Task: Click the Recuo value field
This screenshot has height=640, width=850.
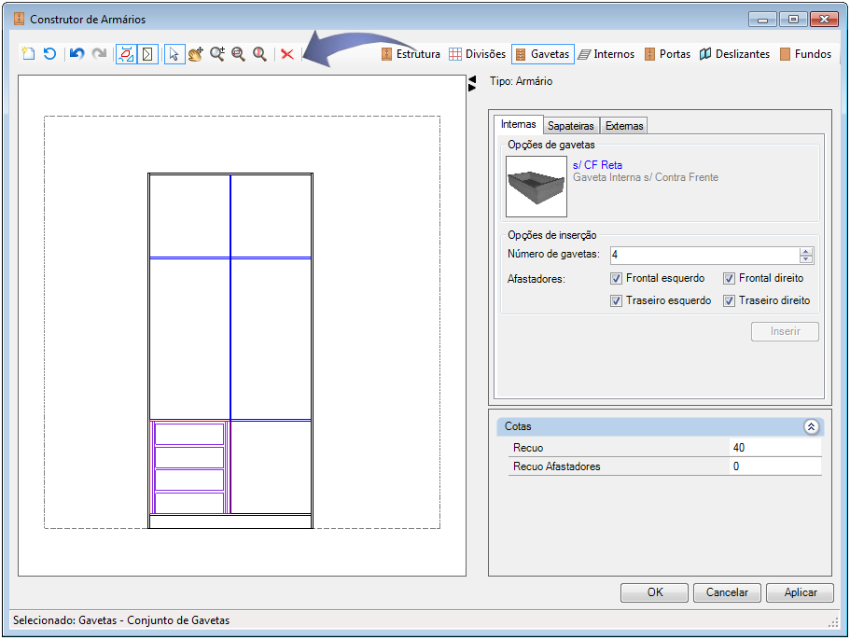Action: pos(775,448)
